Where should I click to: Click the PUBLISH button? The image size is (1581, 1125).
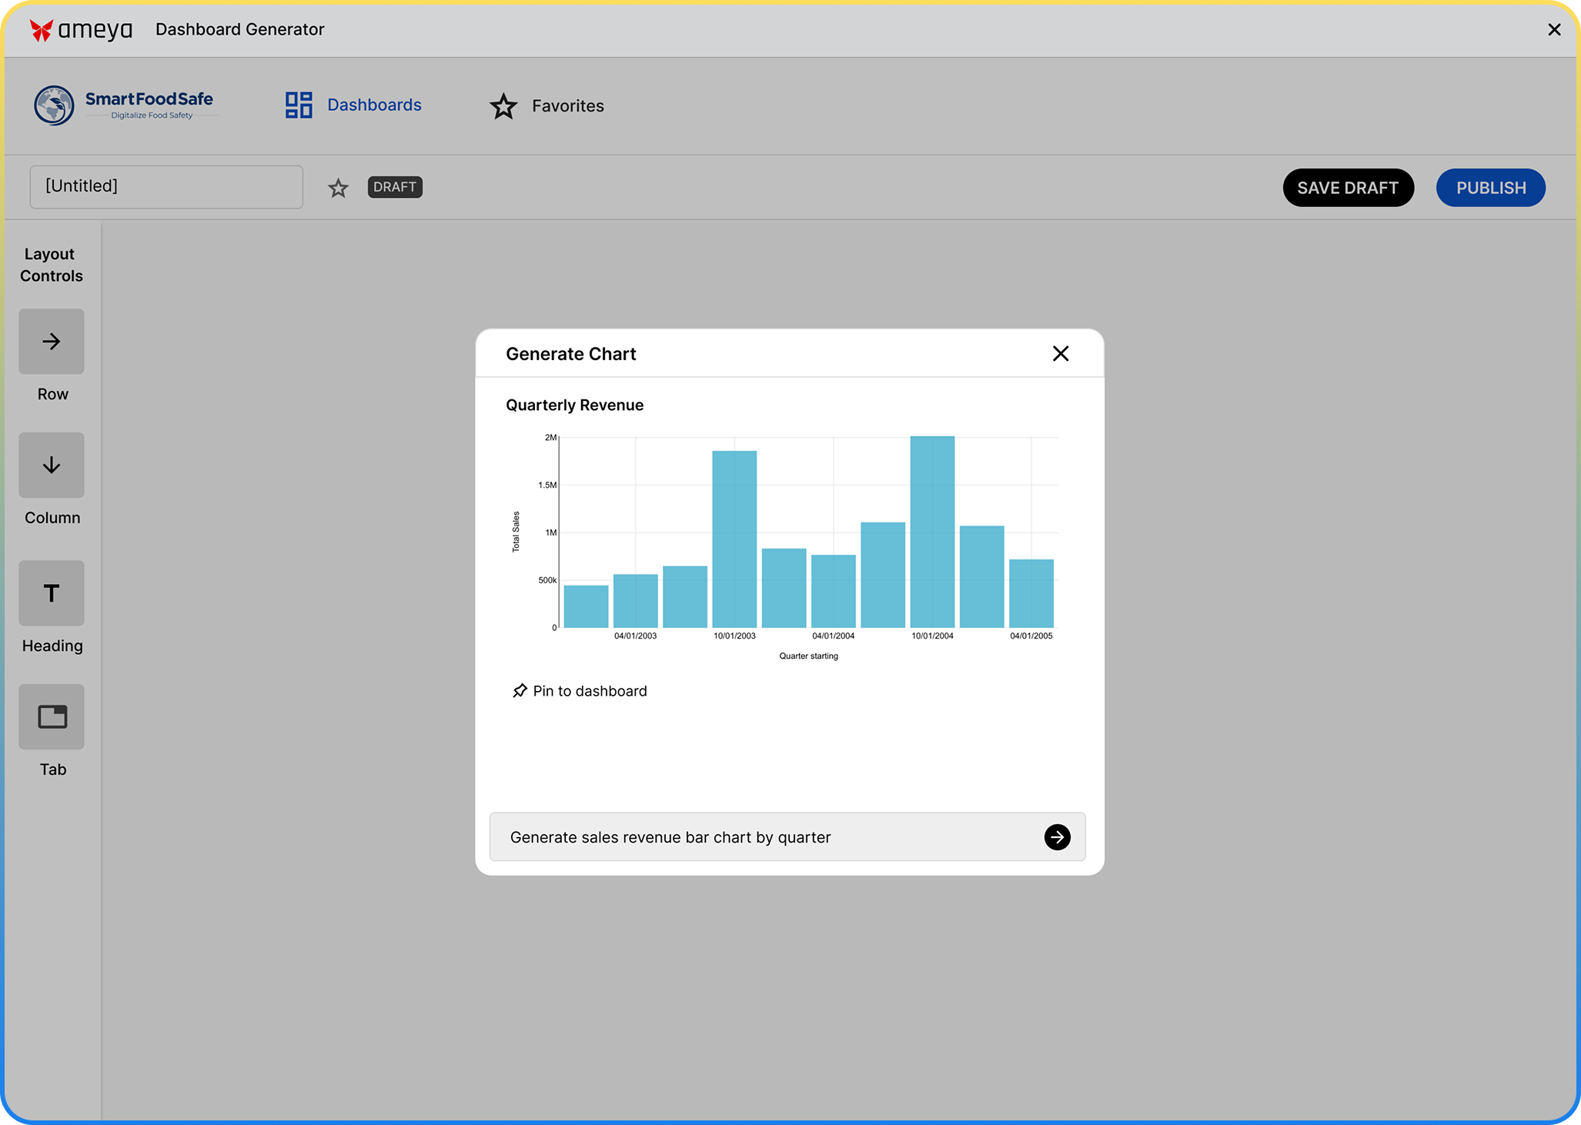[1490, 188]
